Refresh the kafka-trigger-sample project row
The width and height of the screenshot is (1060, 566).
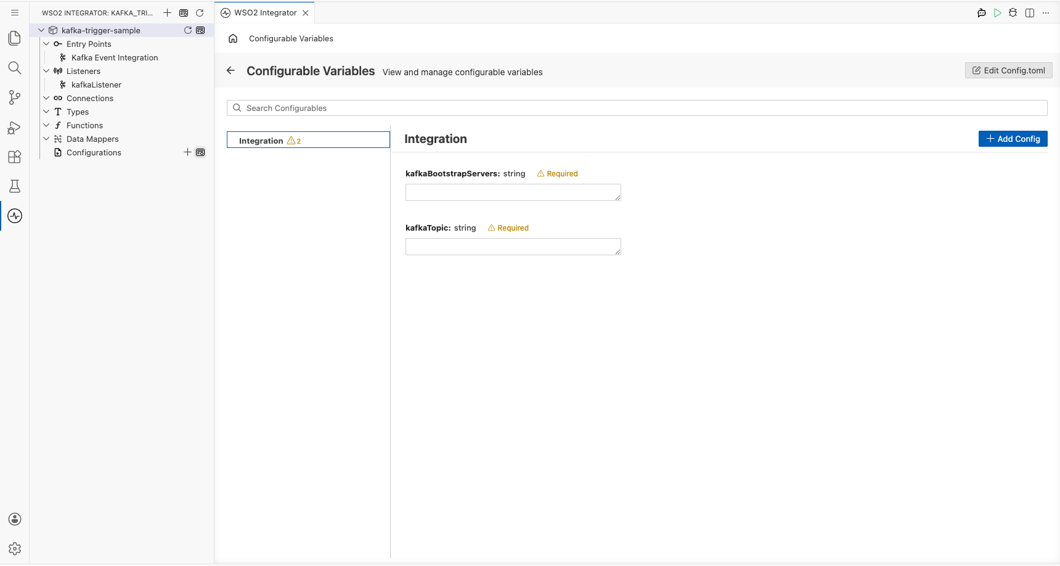pyautogui.click(x=188, y=30)
